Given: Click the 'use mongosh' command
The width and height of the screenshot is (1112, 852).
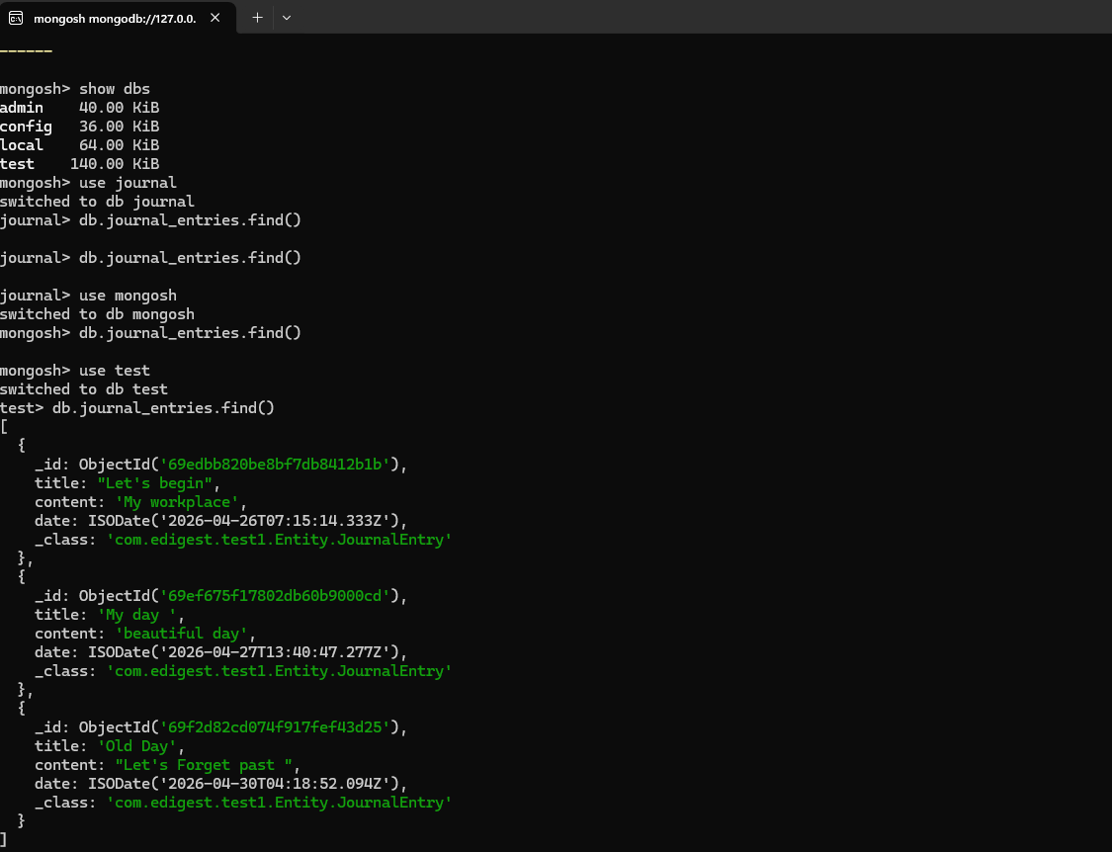Looking at the screenshot, I should [x=128, y=296].
